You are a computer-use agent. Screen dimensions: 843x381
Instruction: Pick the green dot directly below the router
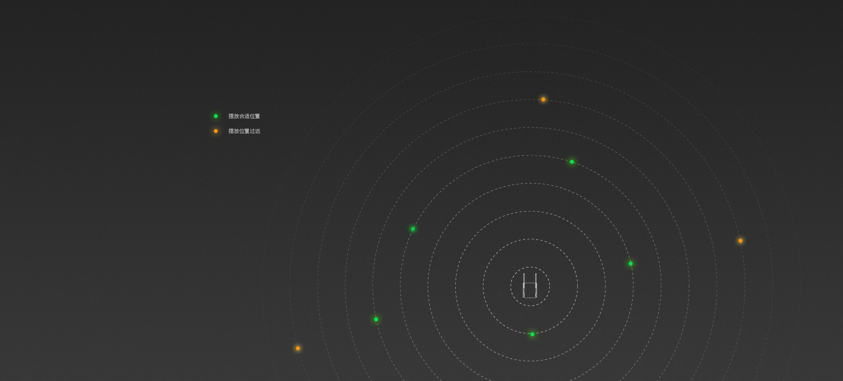(x=532, y=334)
